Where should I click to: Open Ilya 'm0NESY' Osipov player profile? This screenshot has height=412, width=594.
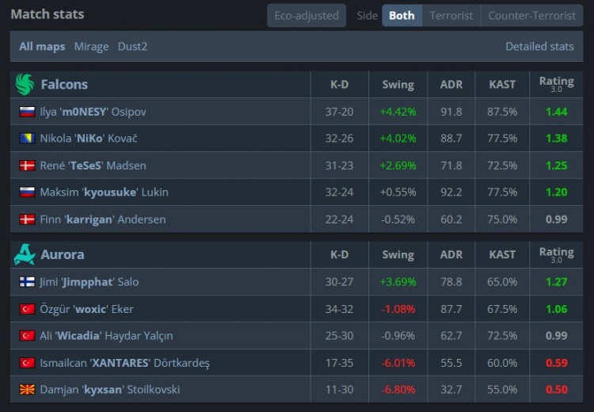(93, 112)
